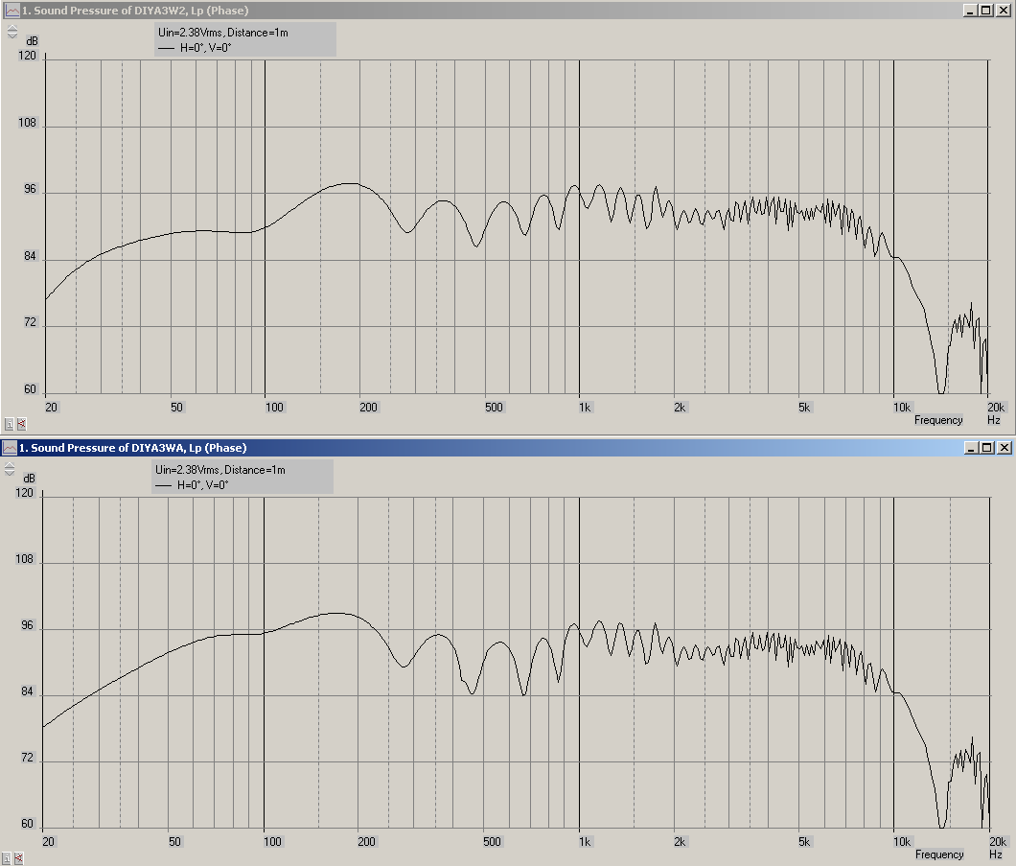Close the DIYA3WA sound pressure window

click(1004, 448)
